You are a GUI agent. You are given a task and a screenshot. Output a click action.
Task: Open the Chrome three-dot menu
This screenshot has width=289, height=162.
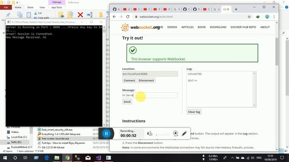(x=274, y=17)
